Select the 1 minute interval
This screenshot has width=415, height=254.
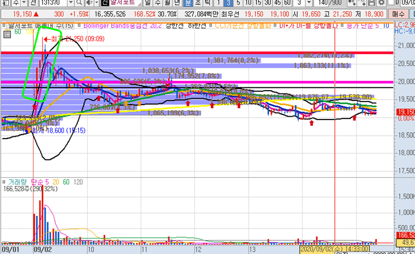point(218,3)
